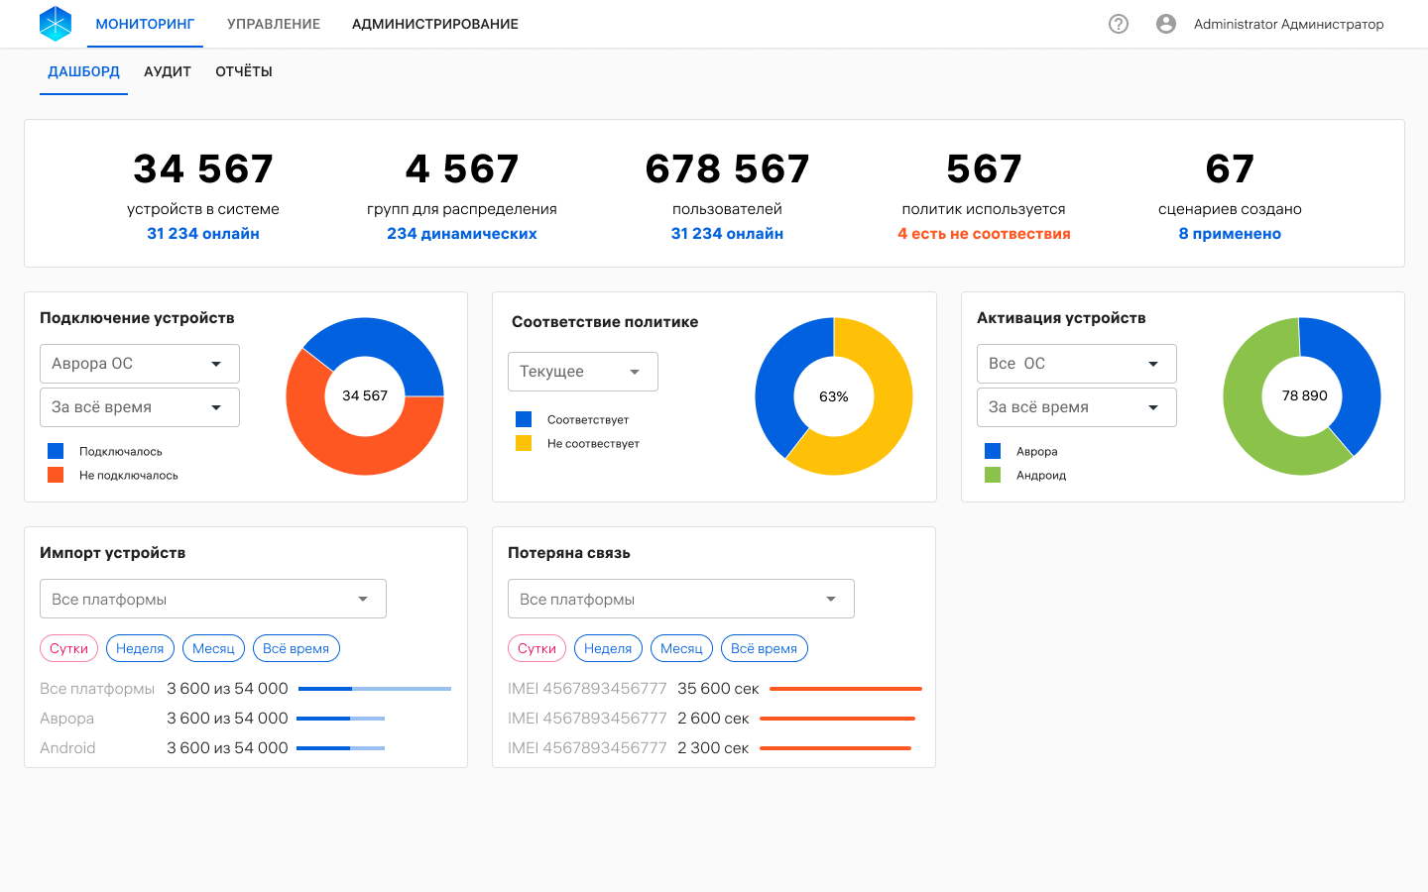Expand the Текущее policy dropdown
Image resolution: width=1428 pixels, height=892 pixels.
(583, 372)
